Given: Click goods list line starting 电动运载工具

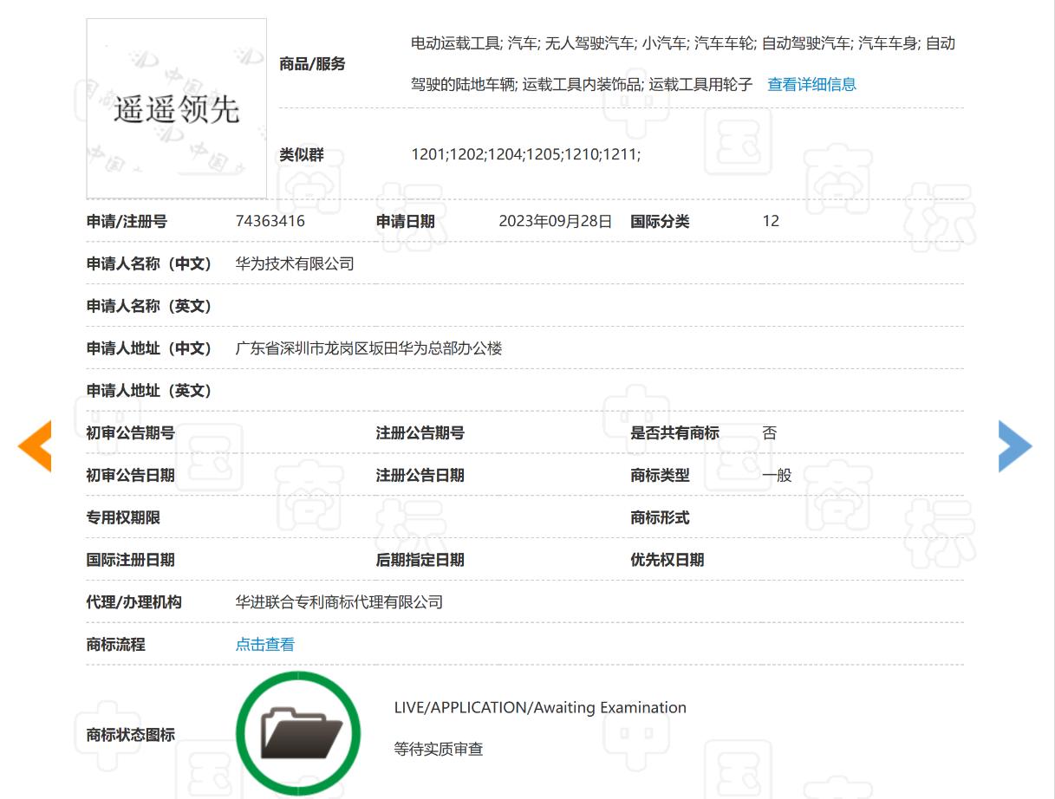Looking at the screenshot, I should (x=683, y=42).
